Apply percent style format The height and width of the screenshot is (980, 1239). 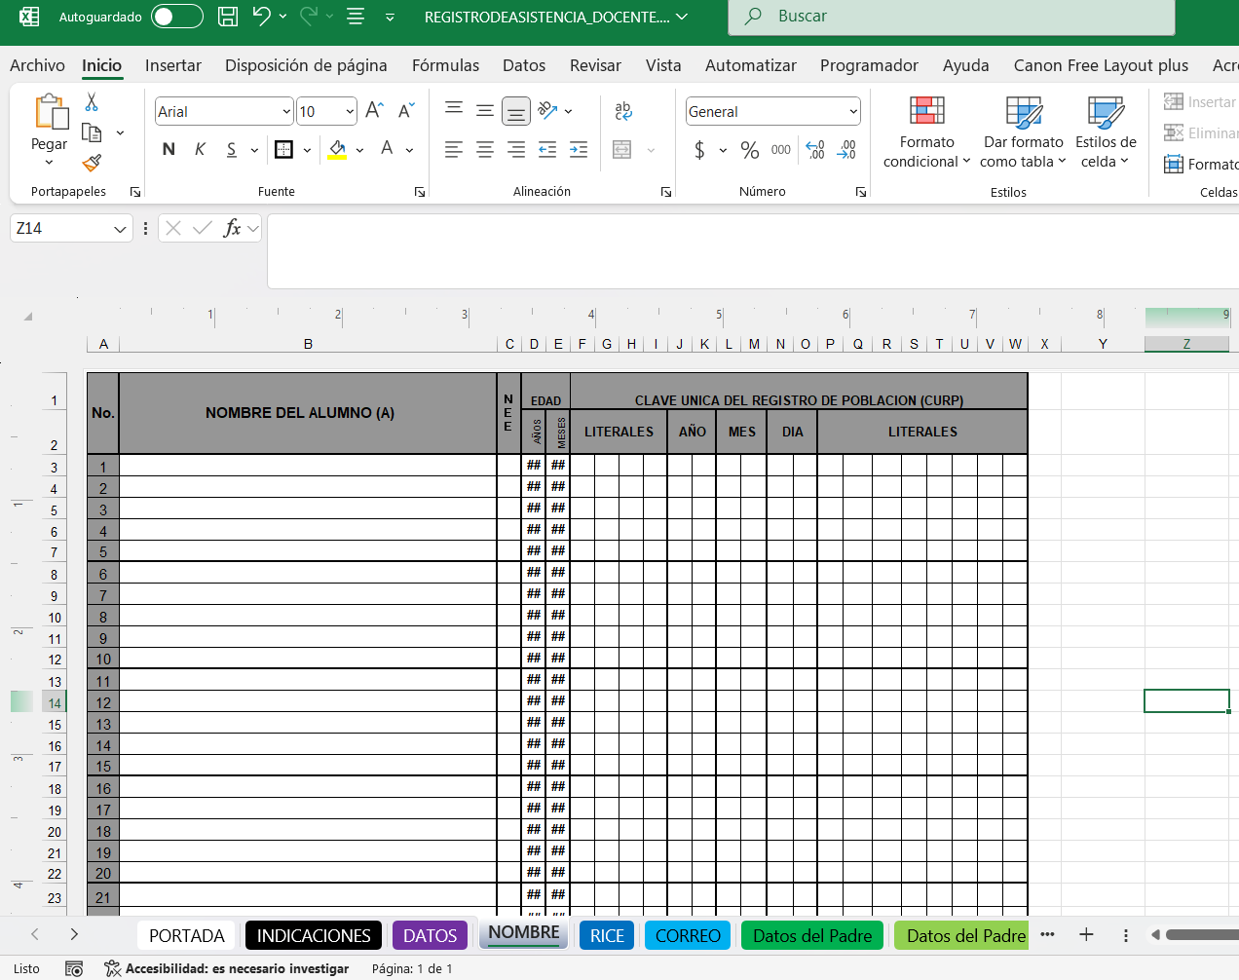click(749, 149)
